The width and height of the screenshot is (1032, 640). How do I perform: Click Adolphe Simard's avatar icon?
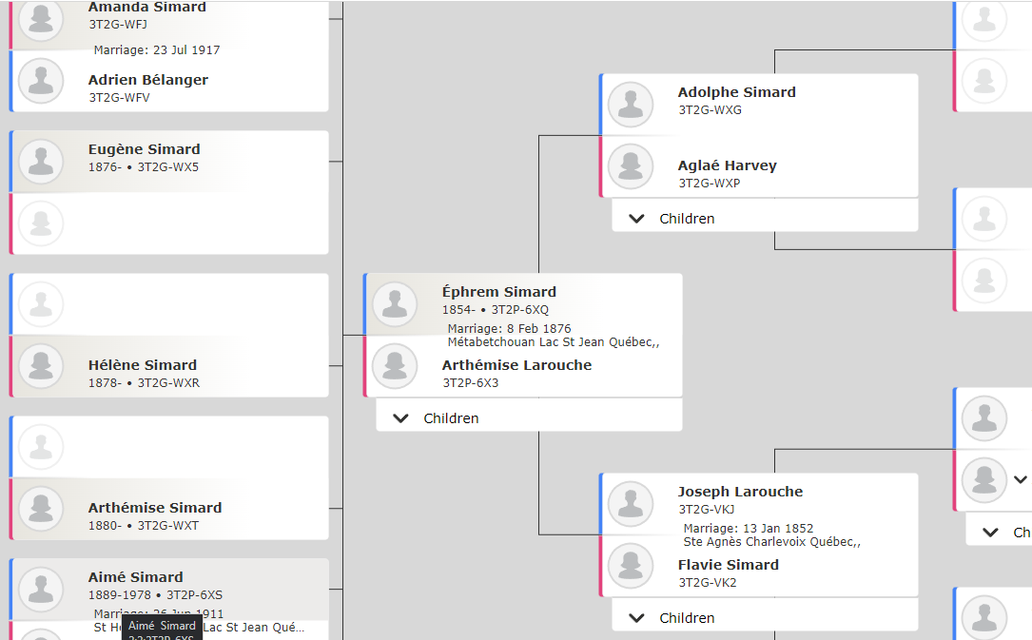(631, 105)
